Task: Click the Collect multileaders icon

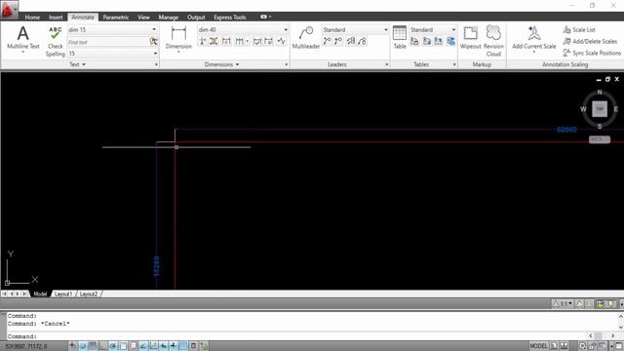Action: pos(362,41)
